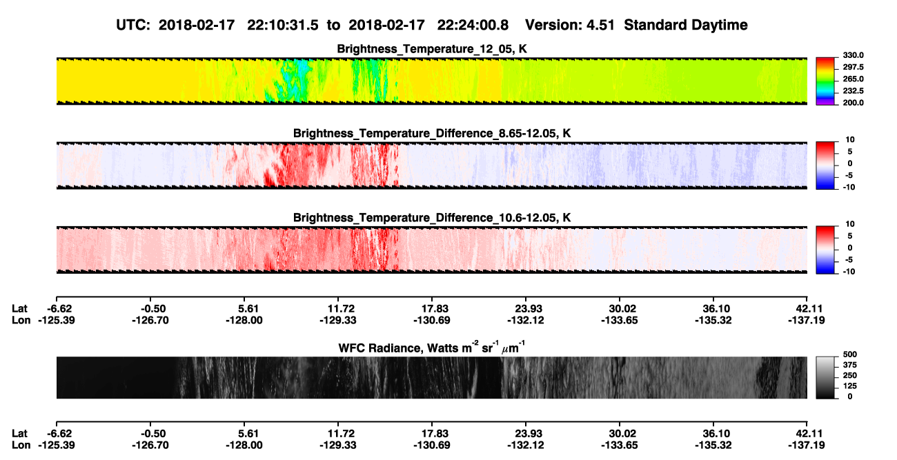Click latitude '5.61' under the 10.6-12.05 panel
This screenshot has width=897, height=460.
248,308
